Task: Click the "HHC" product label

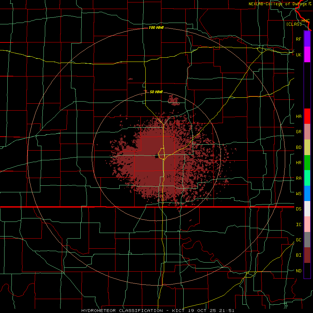Action: coord(305,21)
